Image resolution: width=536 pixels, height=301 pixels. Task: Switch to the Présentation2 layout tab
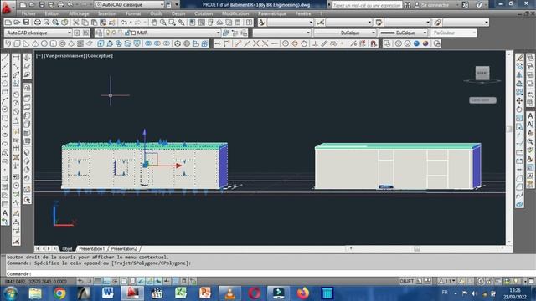point(124,249)
